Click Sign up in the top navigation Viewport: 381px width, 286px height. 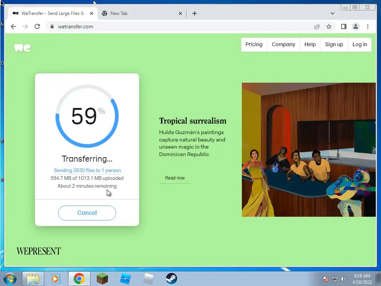click(334, 45)
